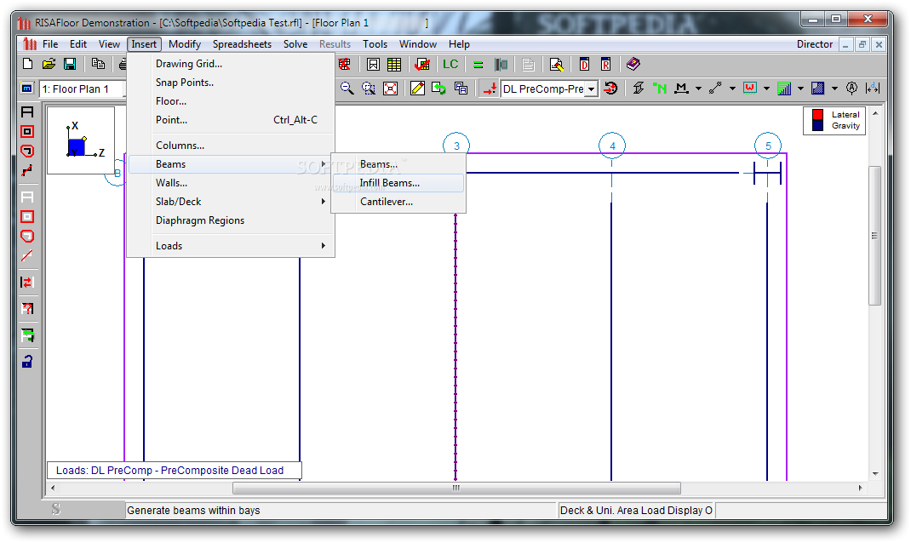Open the yellow spreadsheet grid icon

[x=394, y=65]
